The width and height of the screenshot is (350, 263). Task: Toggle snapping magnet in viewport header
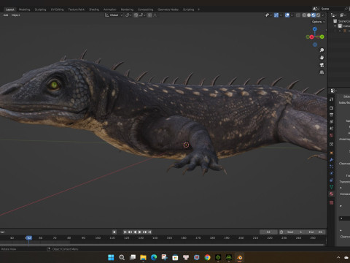click(136, 15)
